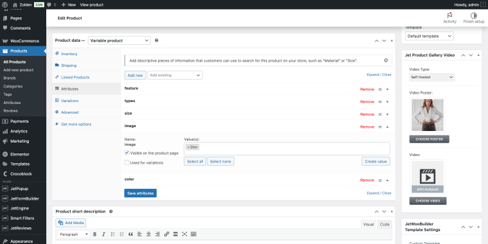Click the drag handle for size attribute

click(380, 114)
